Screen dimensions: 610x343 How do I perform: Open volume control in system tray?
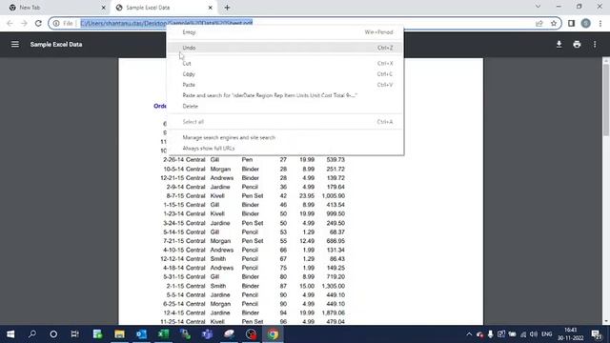[x=534, y=334]
